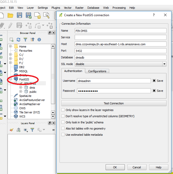
Task: Switch to Configurations tab
Action: [97, 71]
